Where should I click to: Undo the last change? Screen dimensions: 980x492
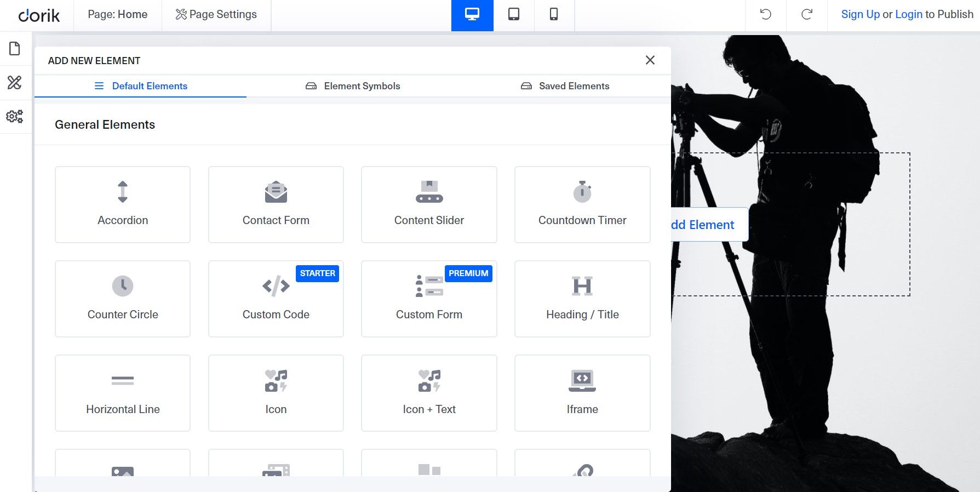pos(766,15)
